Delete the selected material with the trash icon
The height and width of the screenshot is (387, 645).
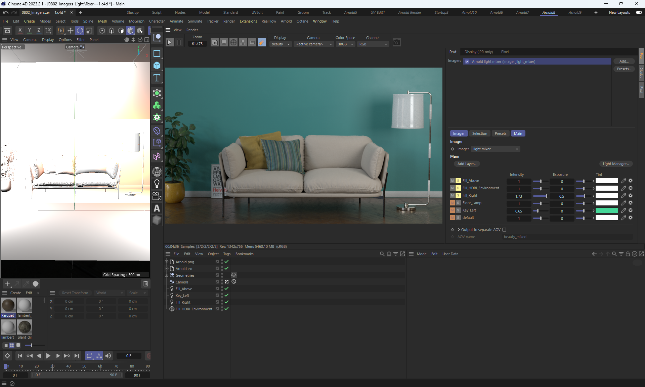click(x=145, y=284)
